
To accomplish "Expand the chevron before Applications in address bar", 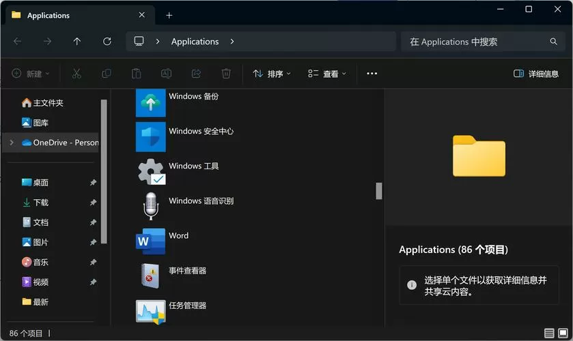I will point(158,41).
